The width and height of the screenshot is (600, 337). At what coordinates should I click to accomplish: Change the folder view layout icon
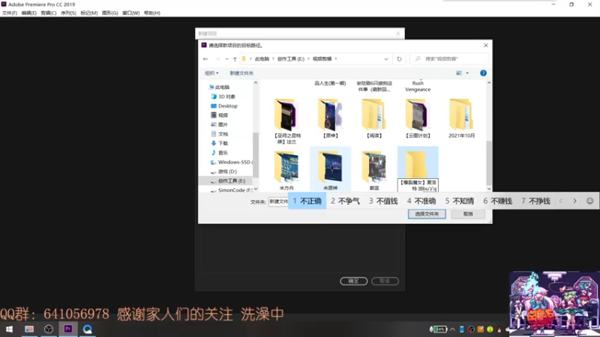tap(459, 73)
